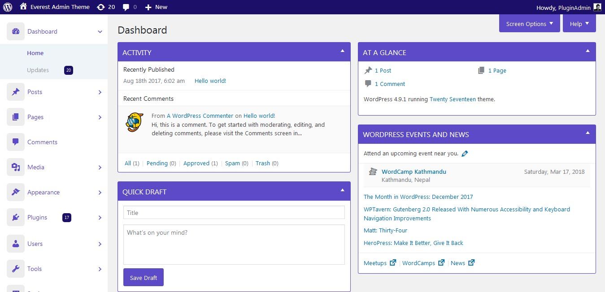Open the Twenty Seventeen theme link
The image size is (605, 292).
coord(453,99)
